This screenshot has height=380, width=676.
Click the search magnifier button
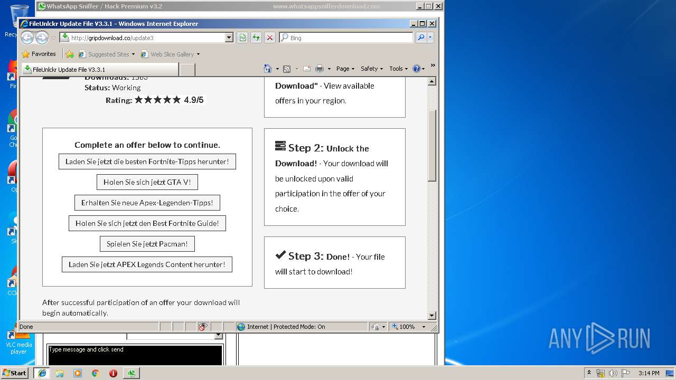coord(420,37)
